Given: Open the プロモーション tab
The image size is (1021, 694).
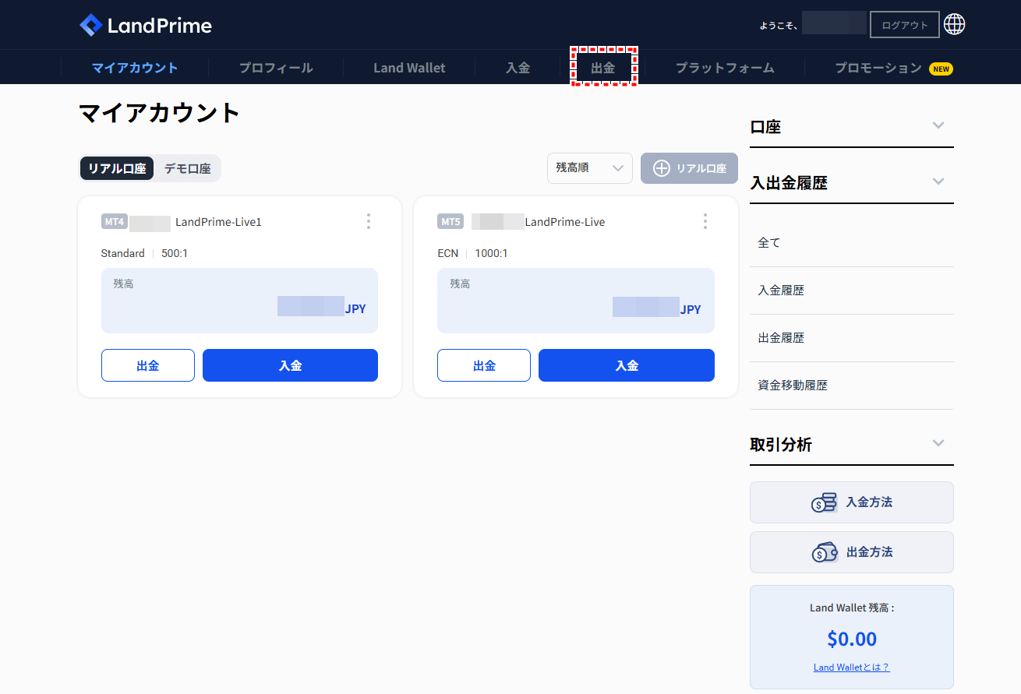Looking at the screenshot, I should tap(878, 68).
